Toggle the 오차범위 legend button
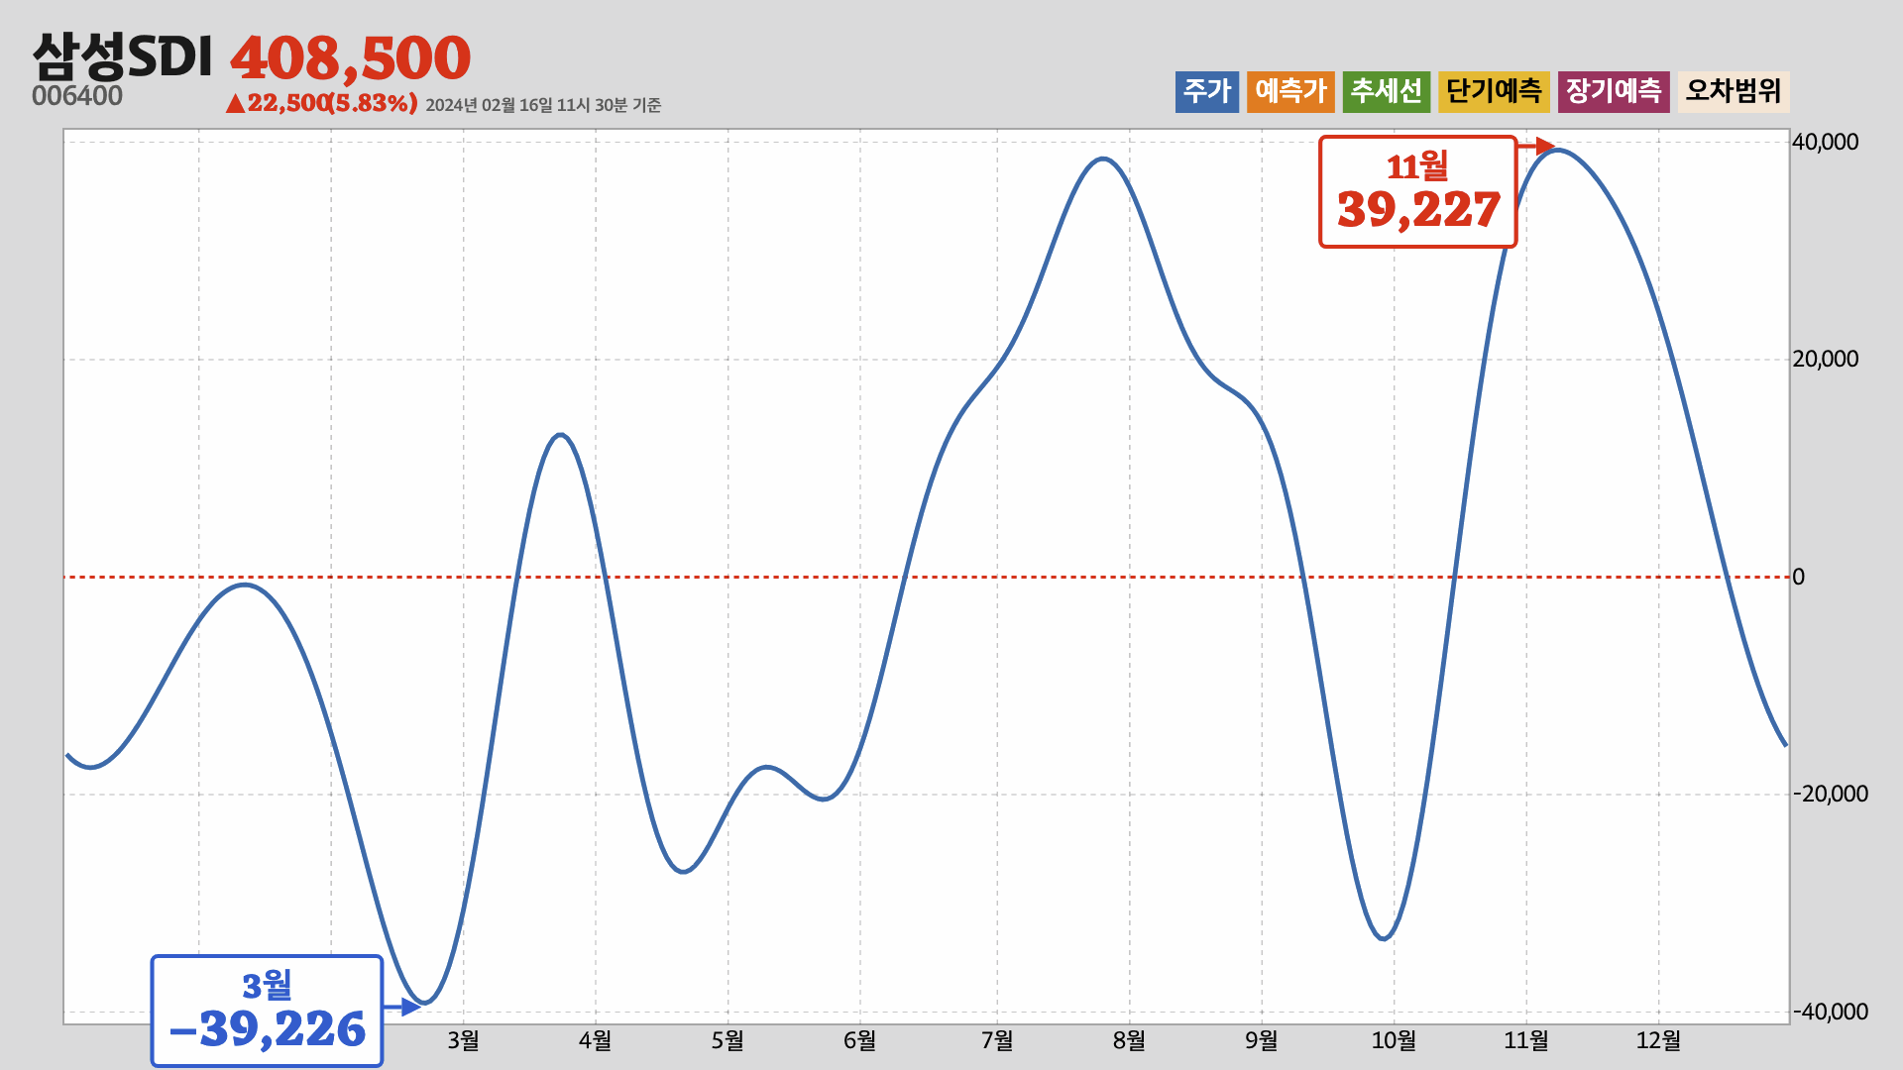The height and width of the screenshot is (1070, 1903). 1734,92
